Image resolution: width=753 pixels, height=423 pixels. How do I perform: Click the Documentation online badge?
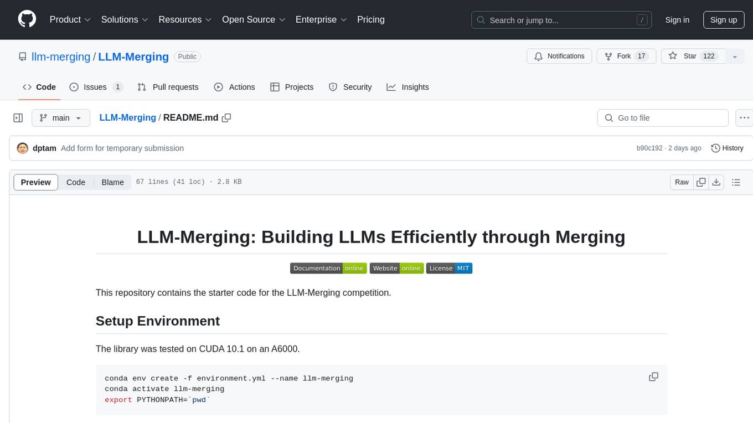[328, 269]
